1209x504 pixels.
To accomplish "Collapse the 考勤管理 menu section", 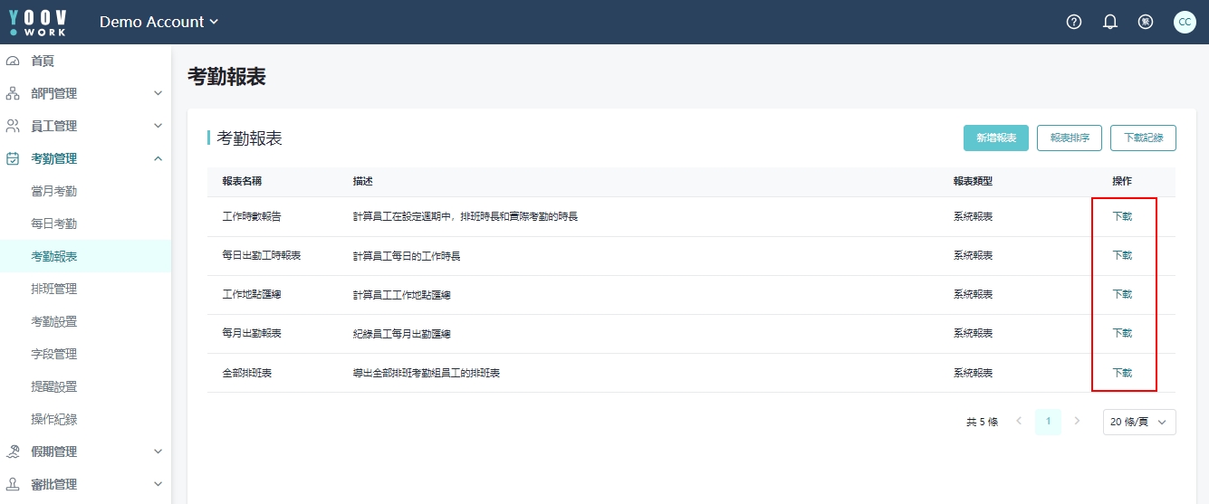I will click(158, 158).
